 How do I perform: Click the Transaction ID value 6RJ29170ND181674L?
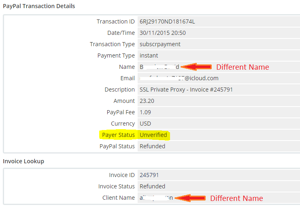click(167, 21)
